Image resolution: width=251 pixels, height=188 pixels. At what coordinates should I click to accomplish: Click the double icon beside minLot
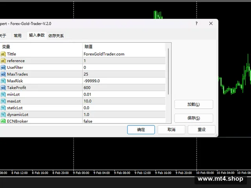point(3,94)
